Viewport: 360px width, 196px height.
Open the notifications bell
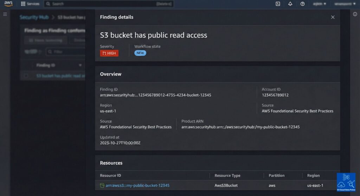click(290, 4)
